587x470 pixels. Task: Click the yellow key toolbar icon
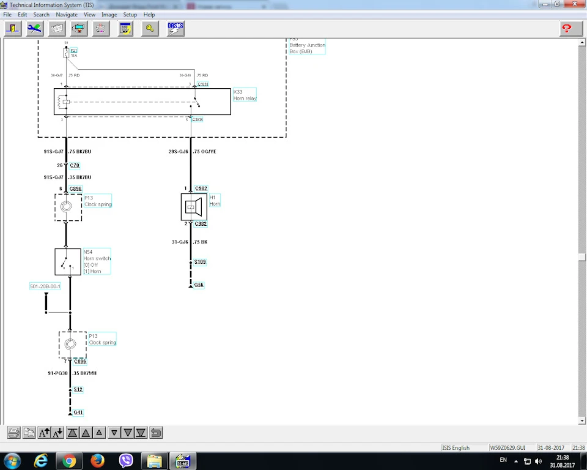coord(150,29)
